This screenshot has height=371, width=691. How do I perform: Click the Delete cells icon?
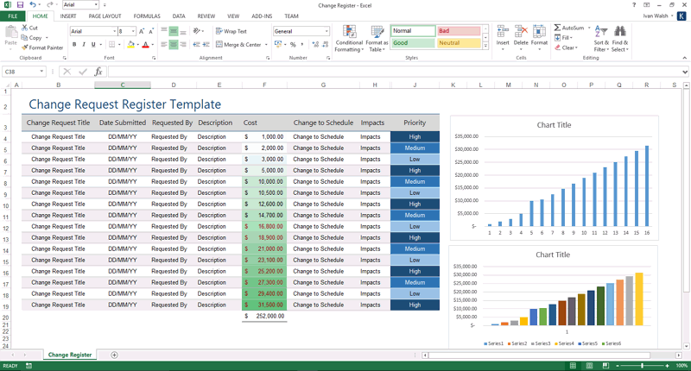[521, 33]
